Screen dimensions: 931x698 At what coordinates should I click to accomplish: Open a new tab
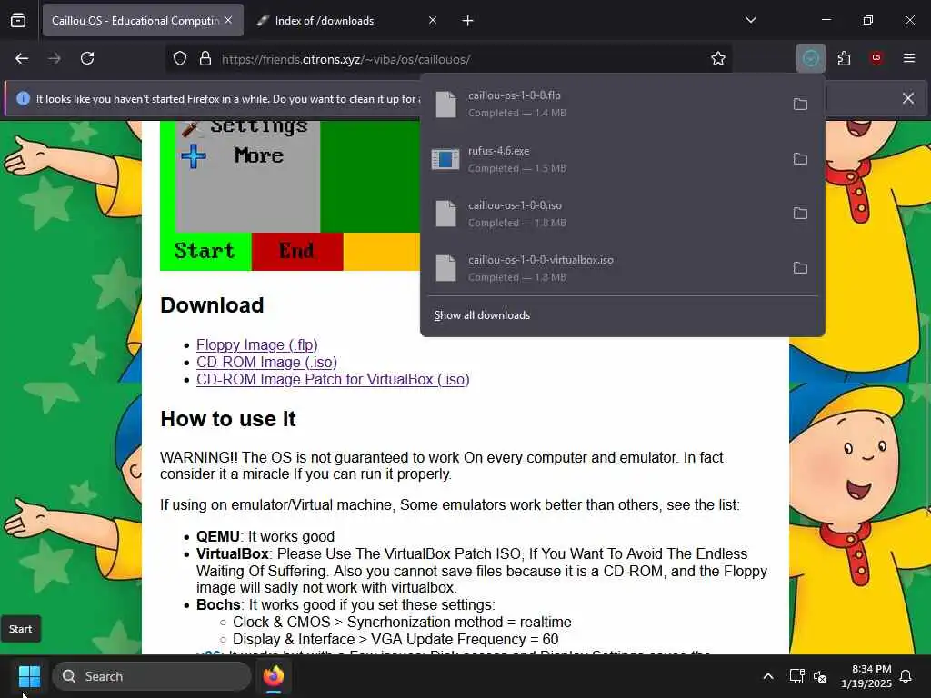468,21
